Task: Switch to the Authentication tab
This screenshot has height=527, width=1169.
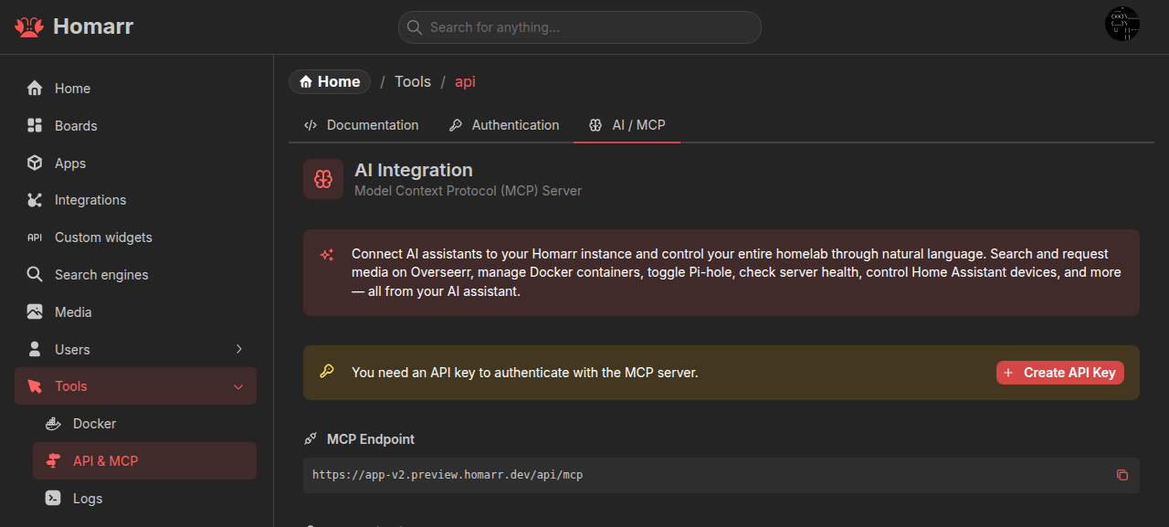Action: point(504,125)
